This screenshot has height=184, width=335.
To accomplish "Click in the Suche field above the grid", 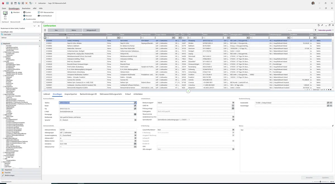I will [300, 30].
